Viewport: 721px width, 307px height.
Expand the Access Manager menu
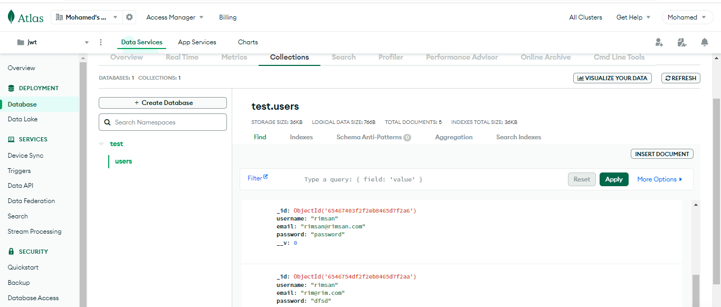[175, 17]
